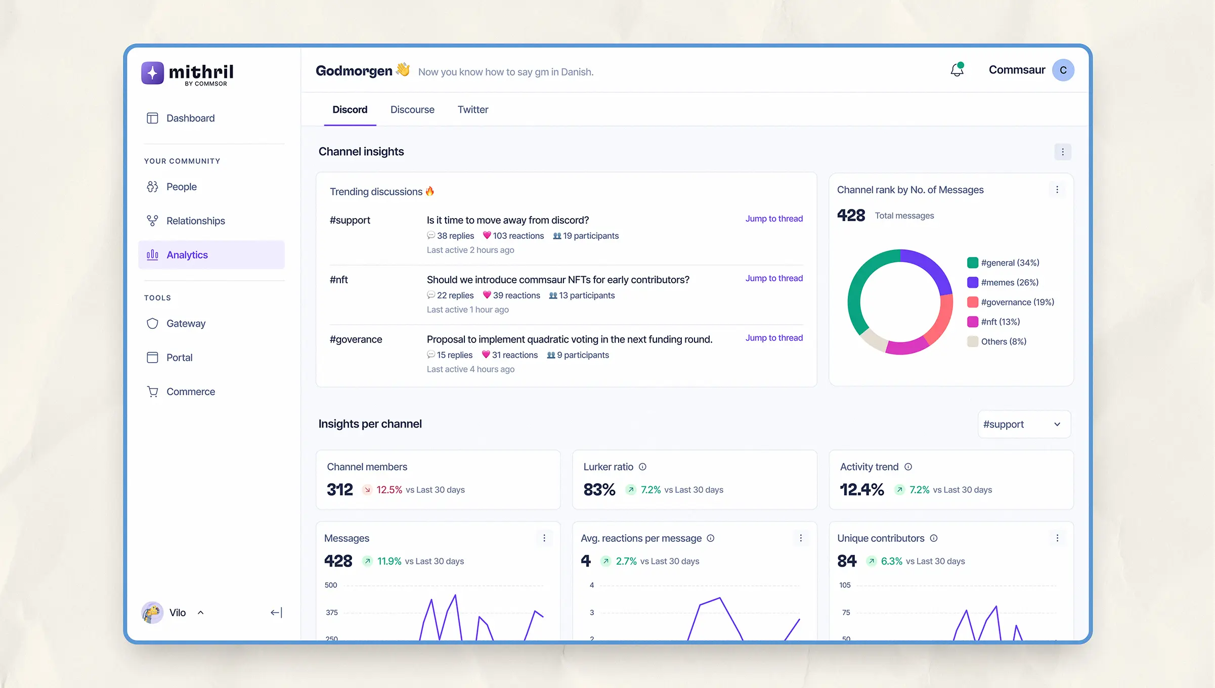Click the waving hand emoji
1215x688 pixels.
[x=403, y=69]
